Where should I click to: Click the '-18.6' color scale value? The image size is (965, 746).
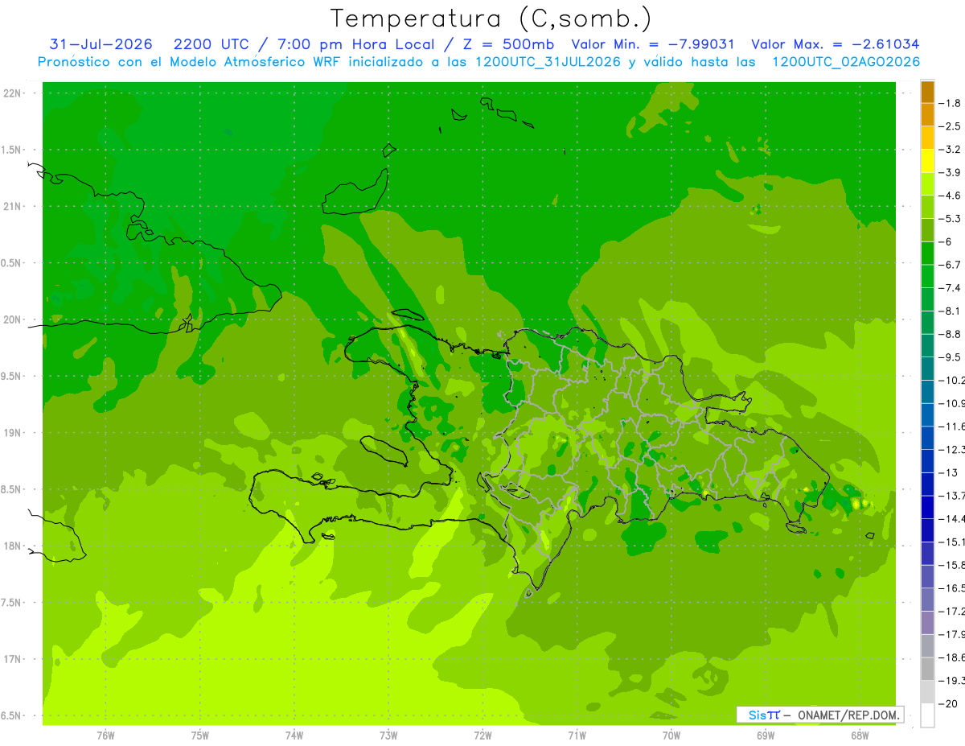[952, 657]
